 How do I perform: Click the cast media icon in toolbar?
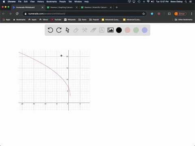[x=169, y=14]
